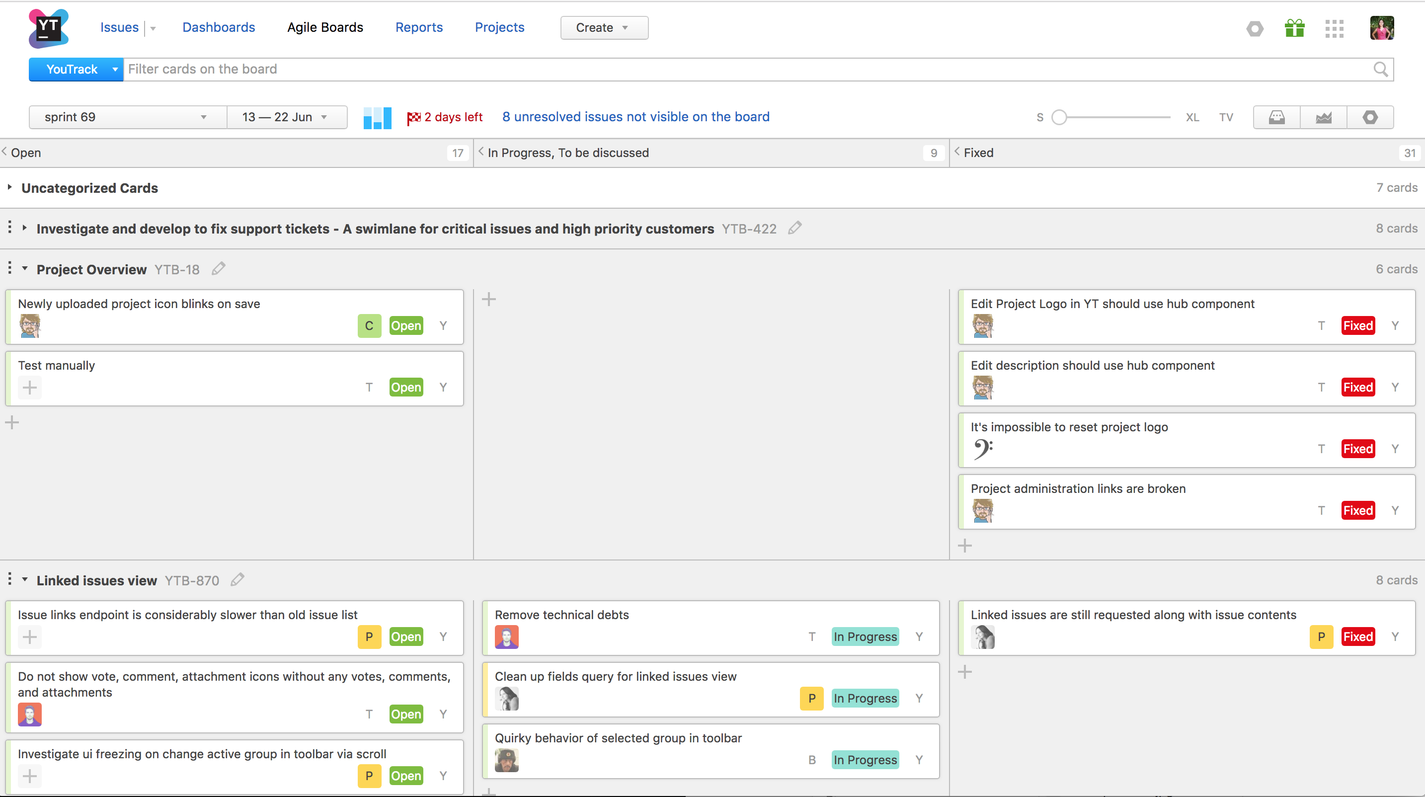Open the apps grid menu icon
The height and width of the screenshot is (797, 1425).
point(1334,28)
